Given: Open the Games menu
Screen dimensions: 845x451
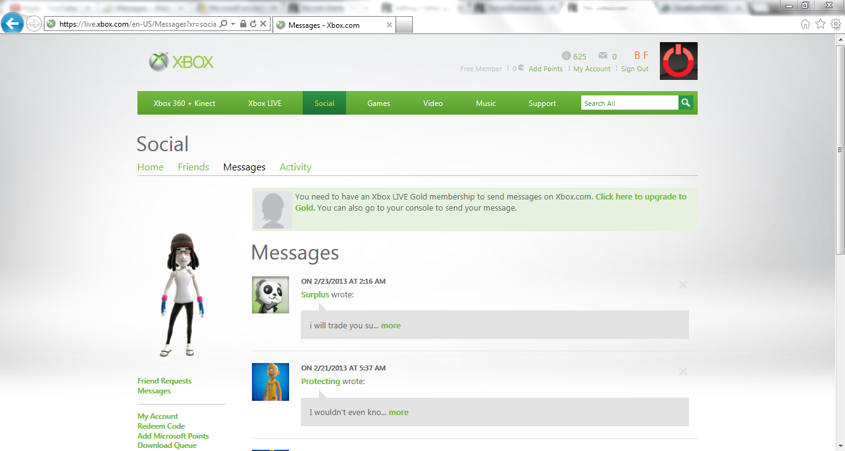Looking at the screenshot, I should (x=378, y=103).
